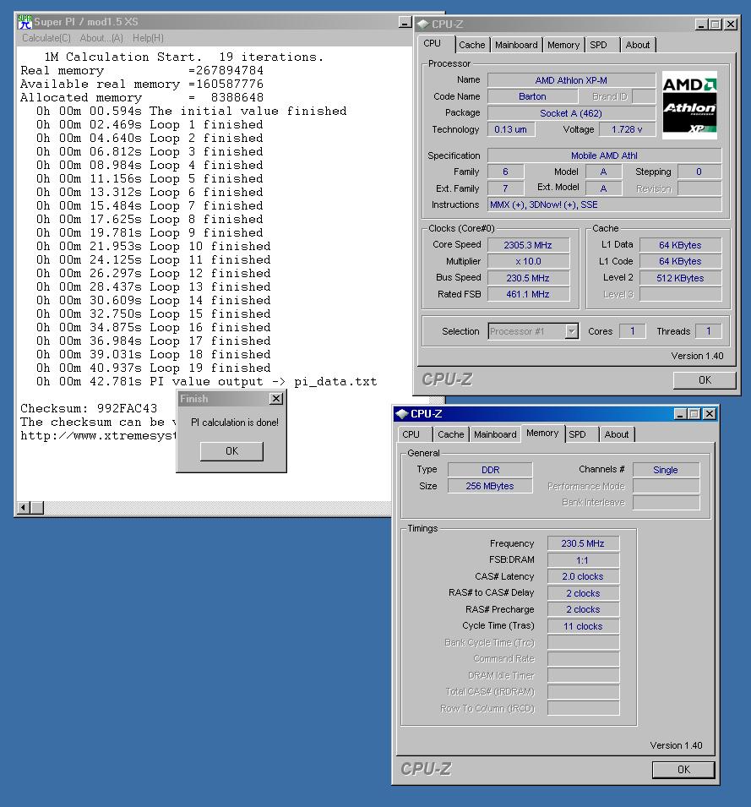
Task: Select the Memory tab in the upper CPU-Z window
Action: pos(563,45)
